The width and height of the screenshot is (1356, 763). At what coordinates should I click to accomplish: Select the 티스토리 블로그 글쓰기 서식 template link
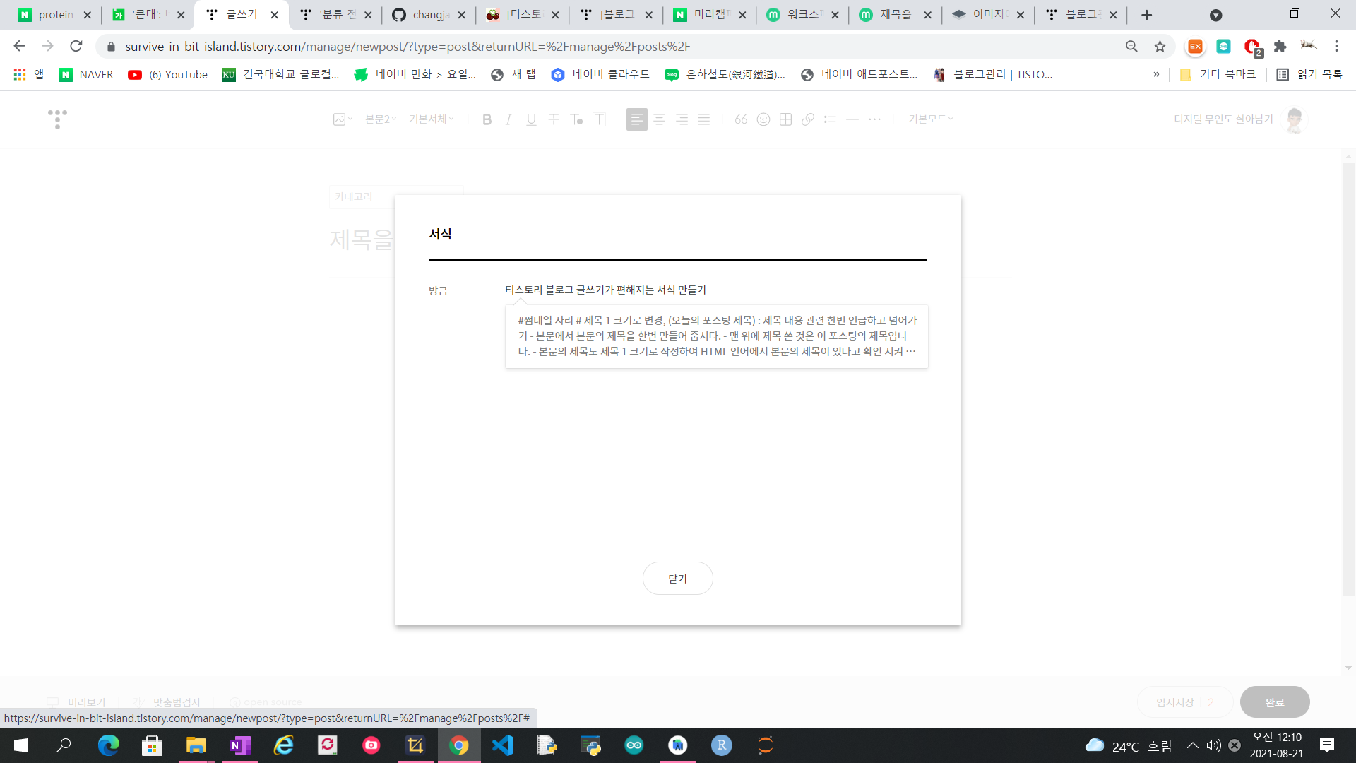coord(605,290)
